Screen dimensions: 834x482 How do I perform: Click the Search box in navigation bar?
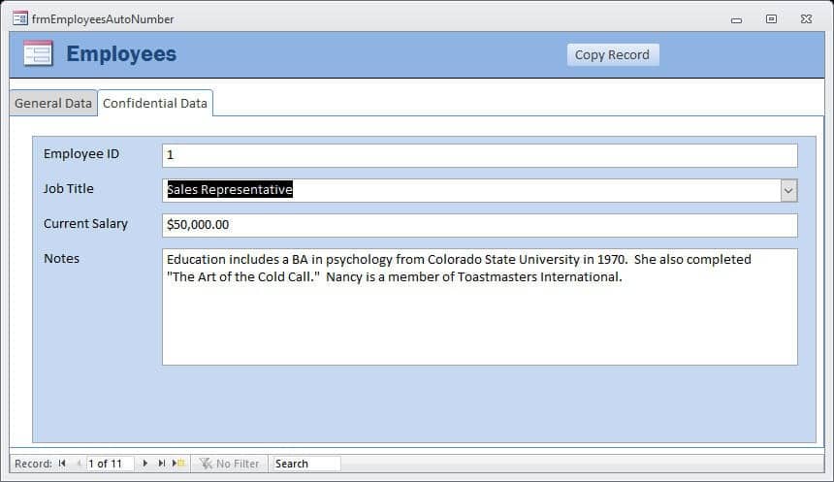306,464
